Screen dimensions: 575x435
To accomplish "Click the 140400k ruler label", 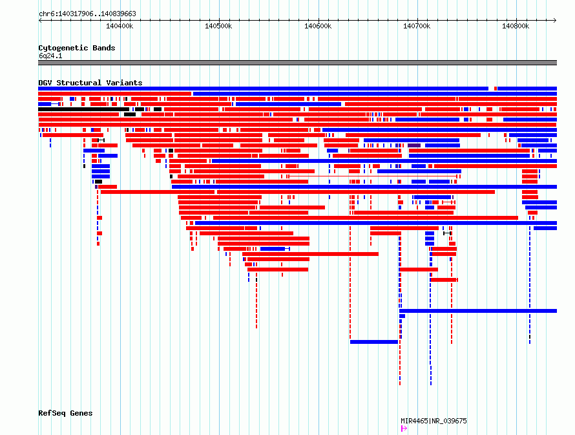I will click(x=120, y=26).
